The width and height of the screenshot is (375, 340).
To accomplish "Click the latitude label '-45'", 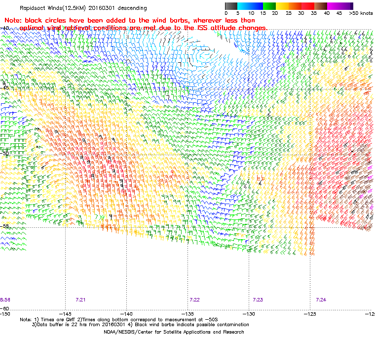I will pos(4,87).
